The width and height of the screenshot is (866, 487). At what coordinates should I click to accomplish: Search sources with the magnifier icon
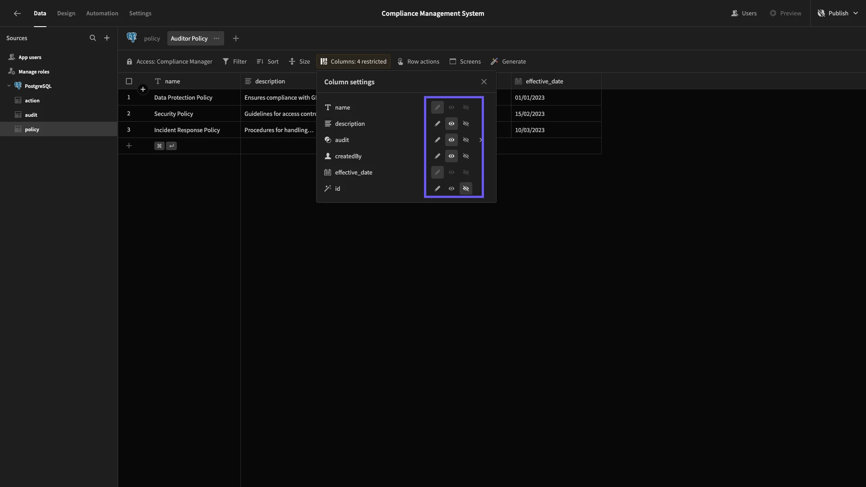point(93,38)
